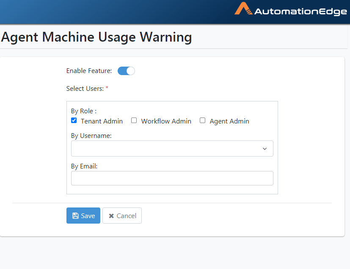Open the By Username dropdown
This screenshot has height=269, width=350.
tap(172, 149)
